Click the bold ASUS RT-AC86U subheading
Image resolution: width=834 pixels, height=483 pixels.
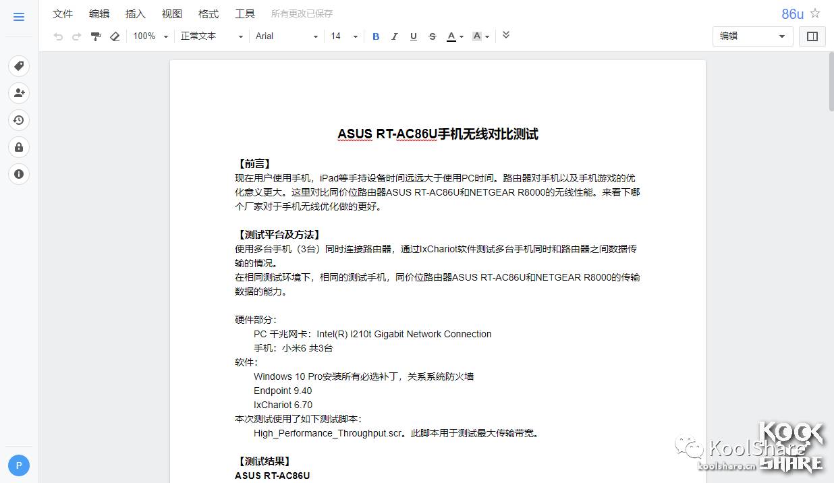(x=273, y=476)
